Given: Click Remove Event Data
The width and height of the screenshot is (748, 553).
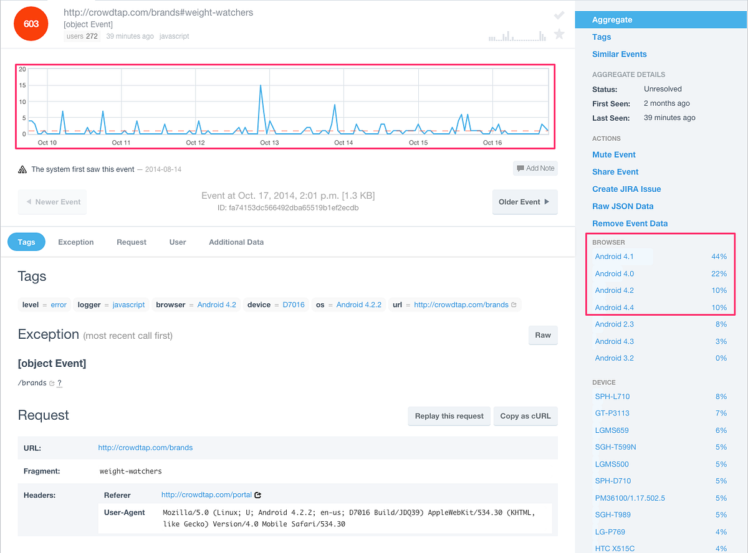Looking at the screenshot, I should (630, 223).
